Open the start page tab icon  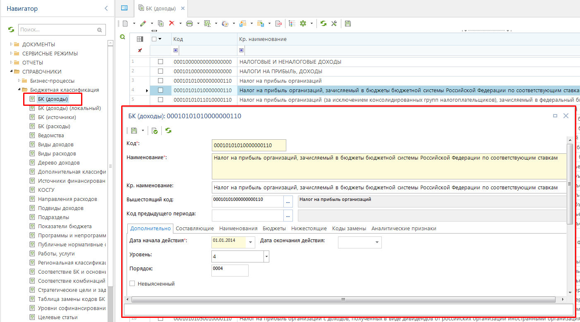pyautogui.click(x=124, y=8)
